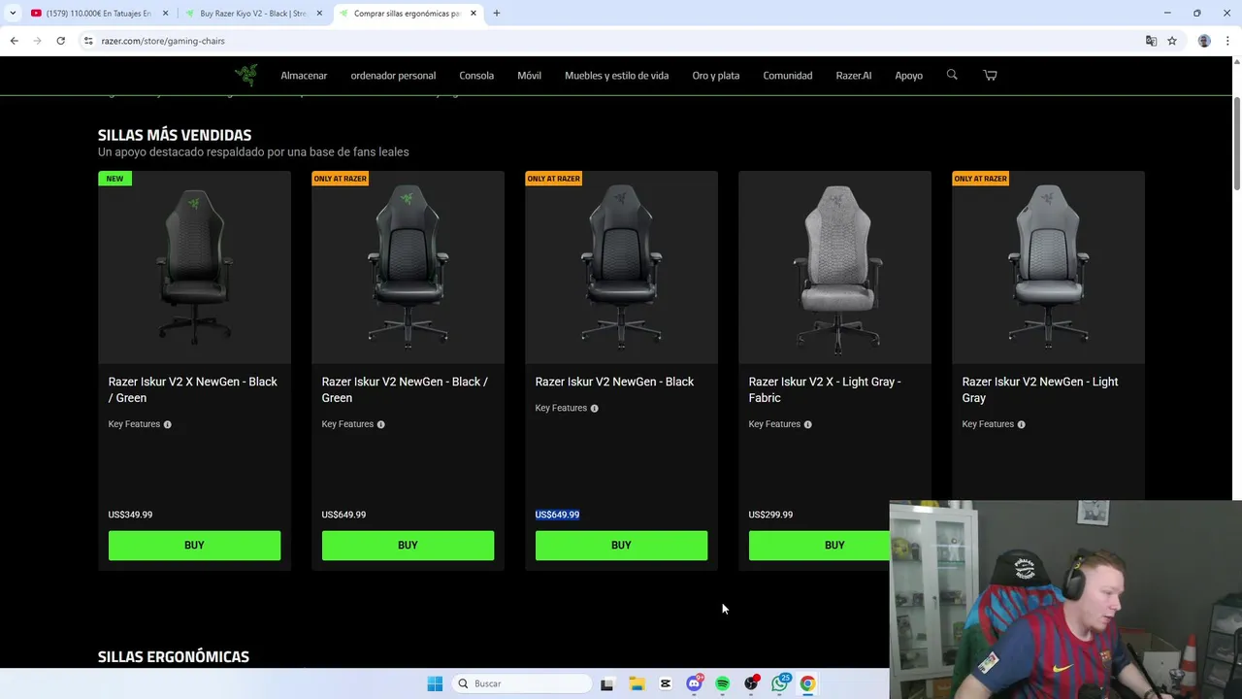The width and height of the screenshot is (1242, 699).
Task: Open Razer Iskur V2 NewGen - Light Gray title
Action: (1039, 389)
